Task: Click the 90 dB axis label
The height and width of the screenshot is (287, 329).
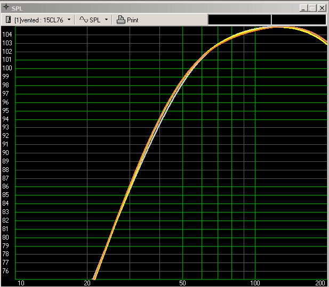Action: (6, 153)
